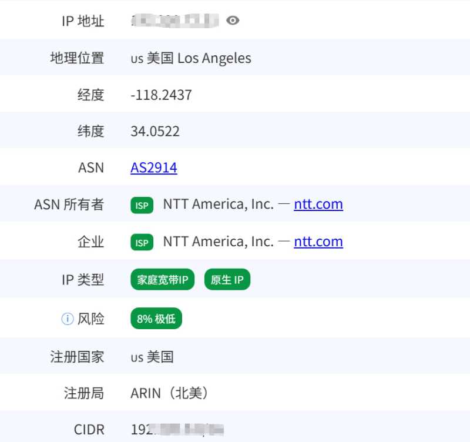Click the blurred CIDR value
The height and width of the screenshot is (442, 470).
click(x=177, y=430)
